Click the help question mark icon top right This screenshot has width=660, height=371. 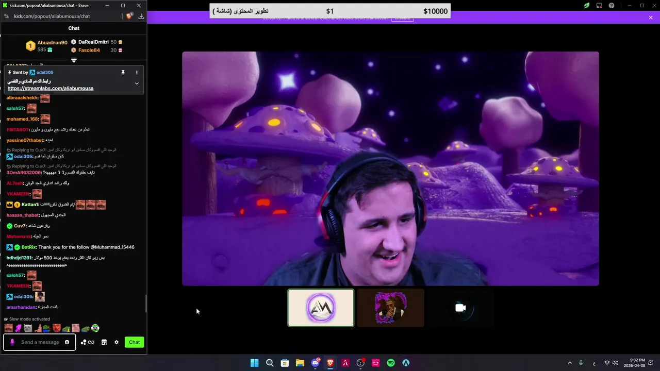[612, 6]
